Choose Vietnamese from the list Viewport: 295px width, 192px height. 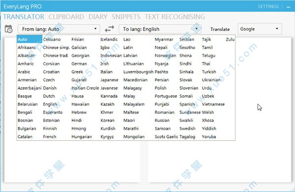pos(213,104)
